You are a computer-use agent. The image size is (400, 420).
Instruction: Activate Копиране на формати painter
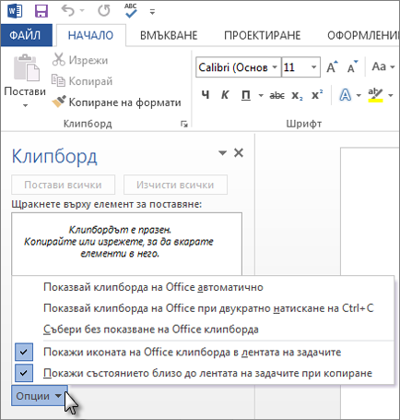point(116,102)
